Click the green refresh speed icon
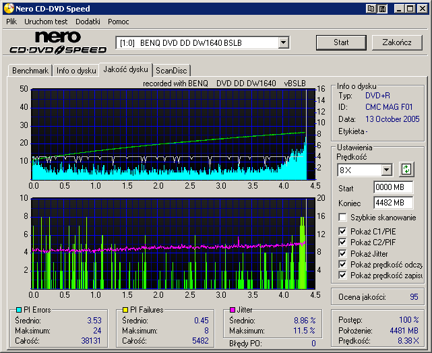This screenshot has width=432, height=353. [406, 169]
